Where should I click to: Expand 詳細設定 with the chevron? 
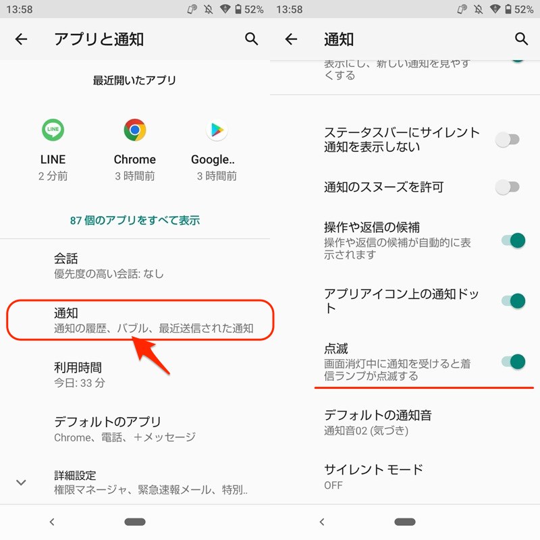21,482
